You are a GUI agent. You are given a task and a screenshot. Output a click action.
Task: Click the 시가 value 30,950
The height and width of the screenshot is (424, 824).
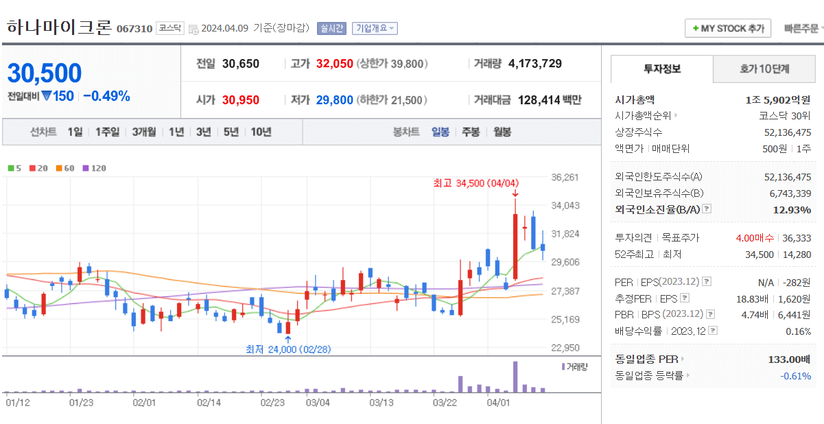pyautogui.click(x=241, y=100)
